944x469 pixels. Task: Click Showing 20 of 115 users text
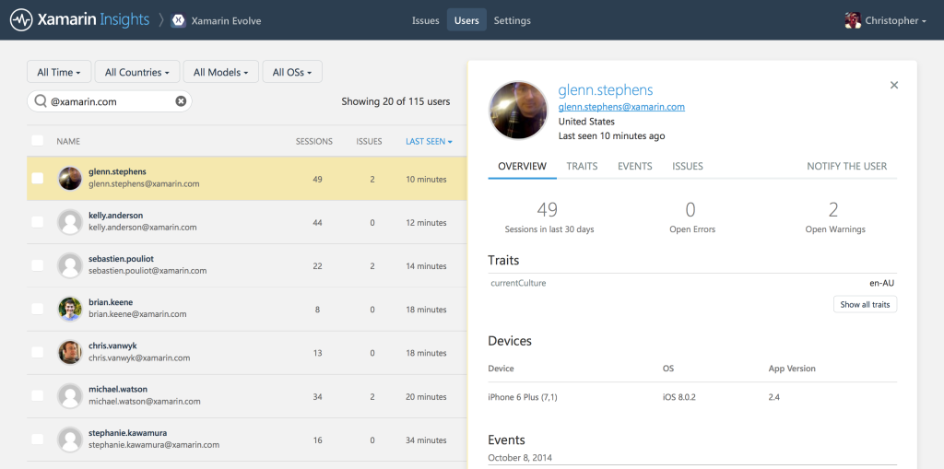click(x=395, y=101)
